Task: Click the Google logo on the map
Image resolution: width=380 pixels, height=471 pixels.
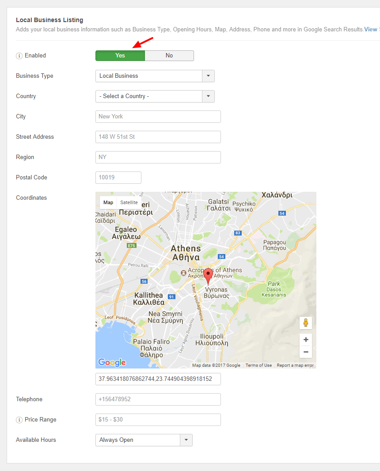Action: [112, 362]
